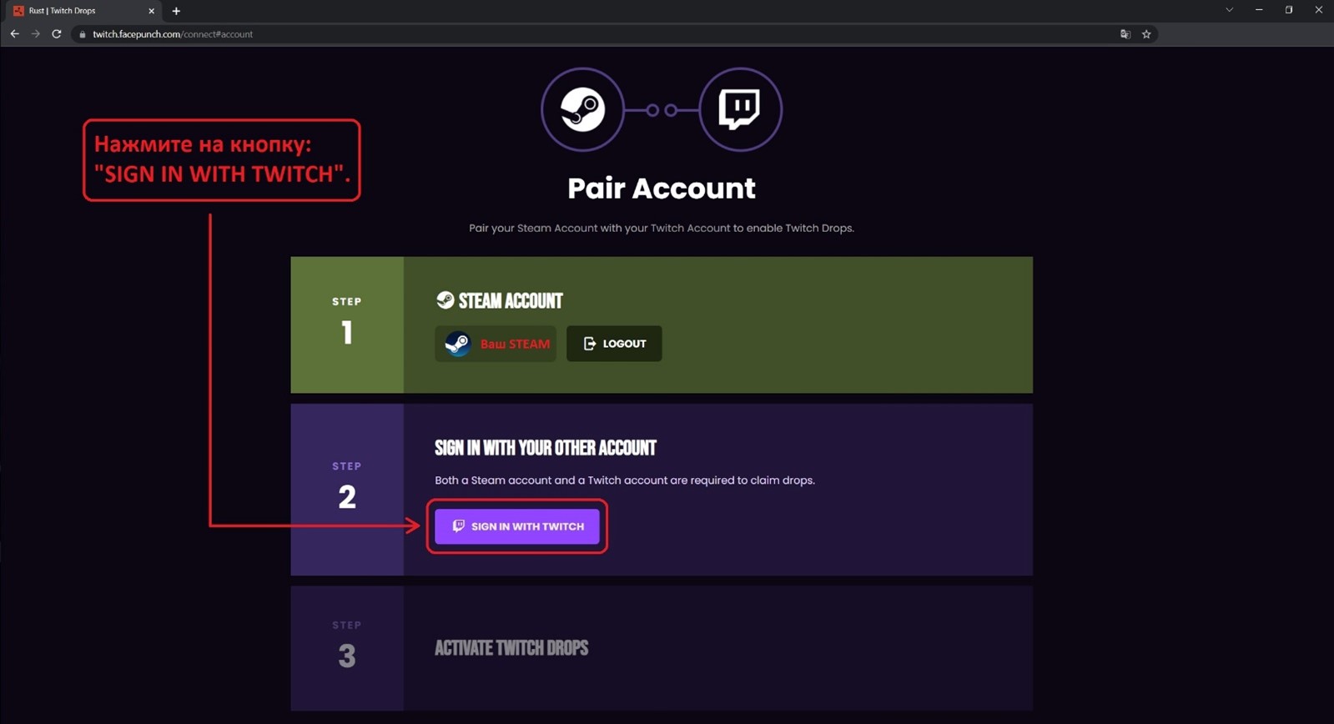Click the Twitch glitch icon on the sign-in button

[458, 526]
